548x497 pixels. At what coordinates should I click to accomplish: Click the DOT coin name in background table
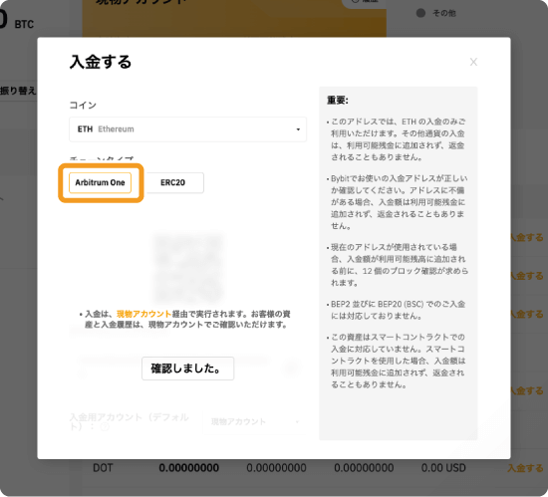(x=103, y=468)
